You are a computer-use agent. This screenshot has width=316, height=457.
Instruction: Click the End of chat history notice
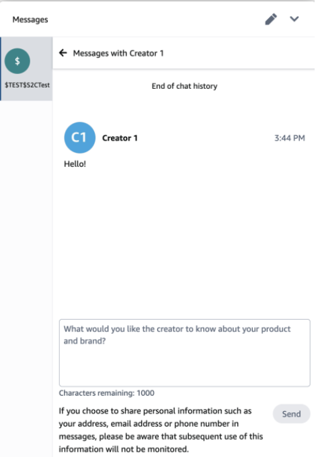tap(184, 86)
